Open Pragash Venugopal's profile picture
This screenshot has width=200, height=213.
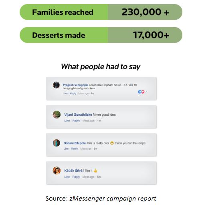click(56, 85)
